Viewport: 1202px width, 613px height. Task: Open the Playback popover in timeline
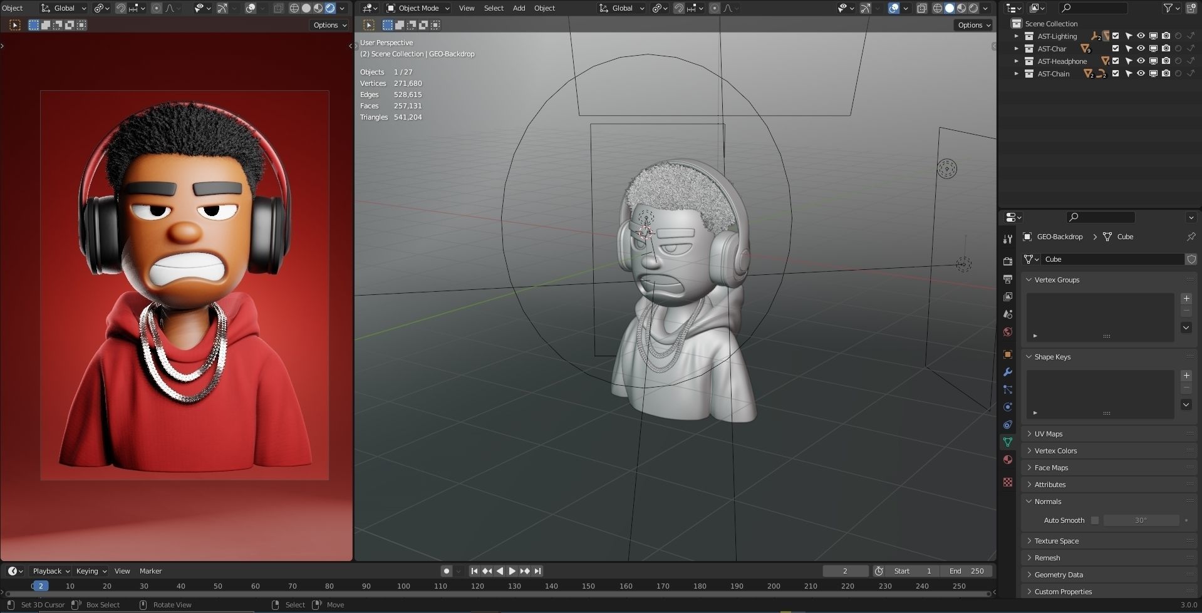pyautogui.click(x=51, y=571)
